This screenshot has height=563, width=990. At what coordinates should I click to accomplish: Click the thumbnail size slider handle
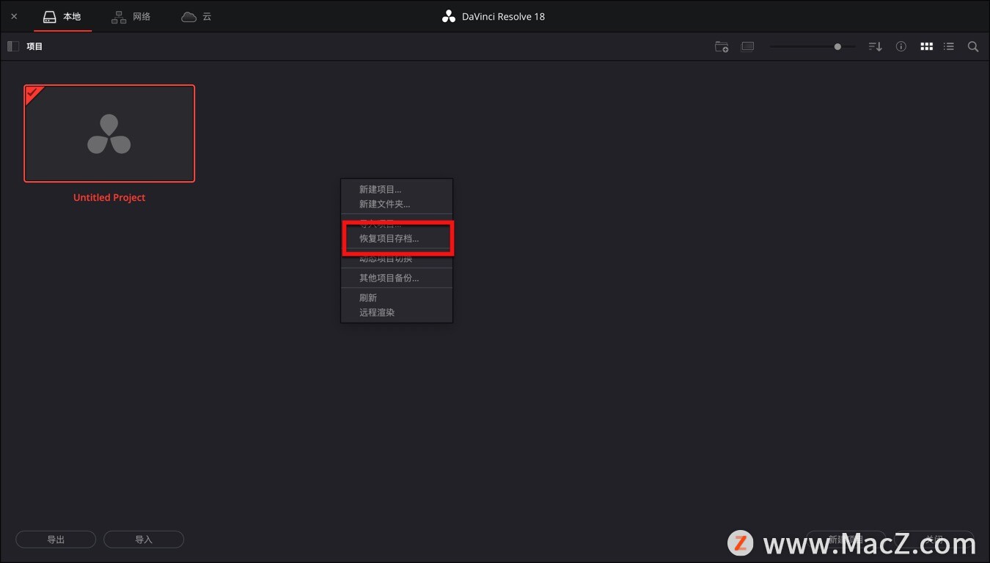pyautogui.click(x=837, y=47)
